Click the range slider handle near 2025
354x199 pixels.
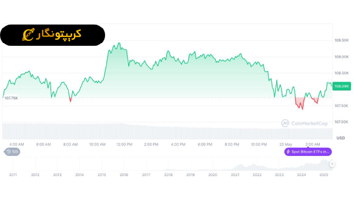coord(332,164)
